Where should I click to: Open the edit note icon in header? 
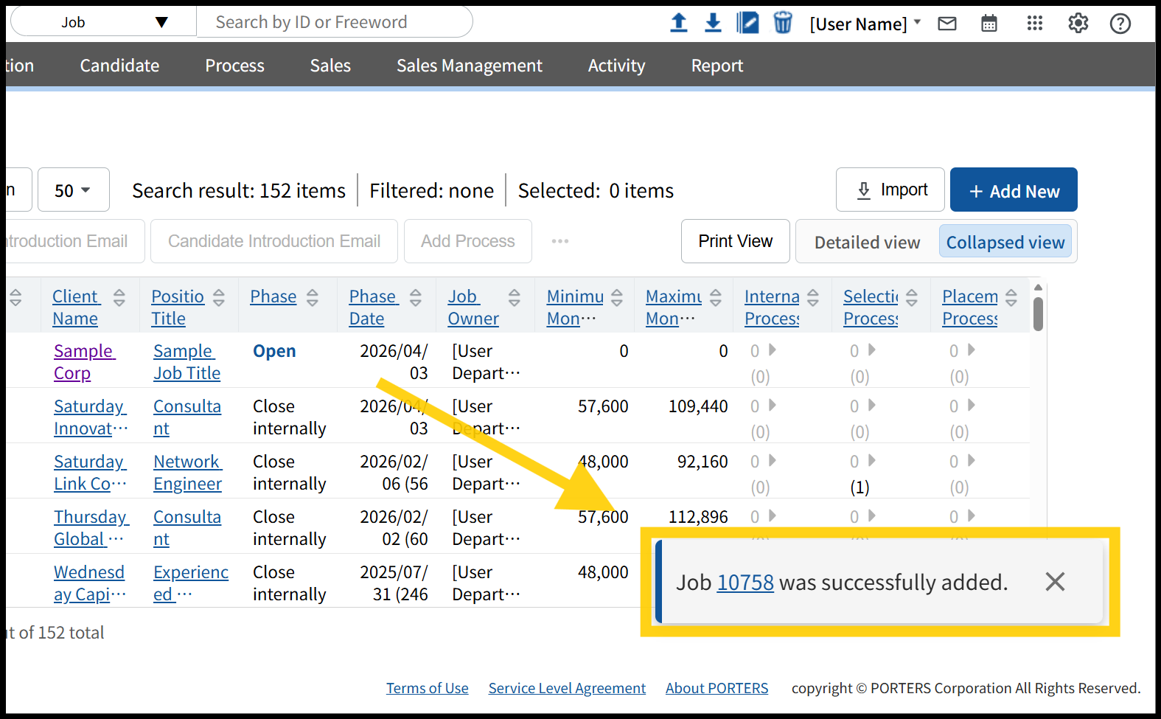tap(747, 23)
